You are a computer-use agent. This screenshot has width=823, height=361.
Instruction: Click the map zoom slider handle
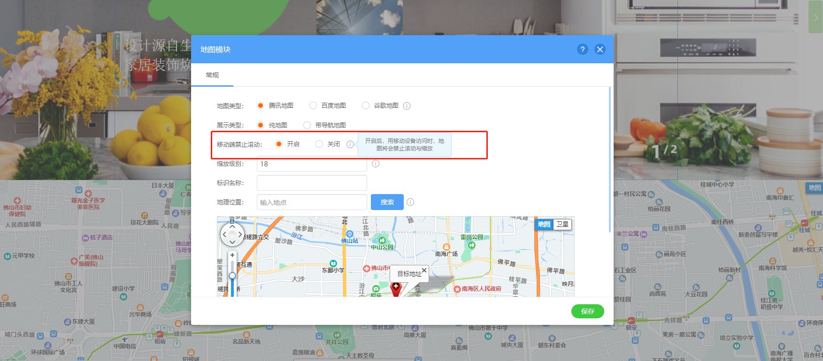(232, 276)
